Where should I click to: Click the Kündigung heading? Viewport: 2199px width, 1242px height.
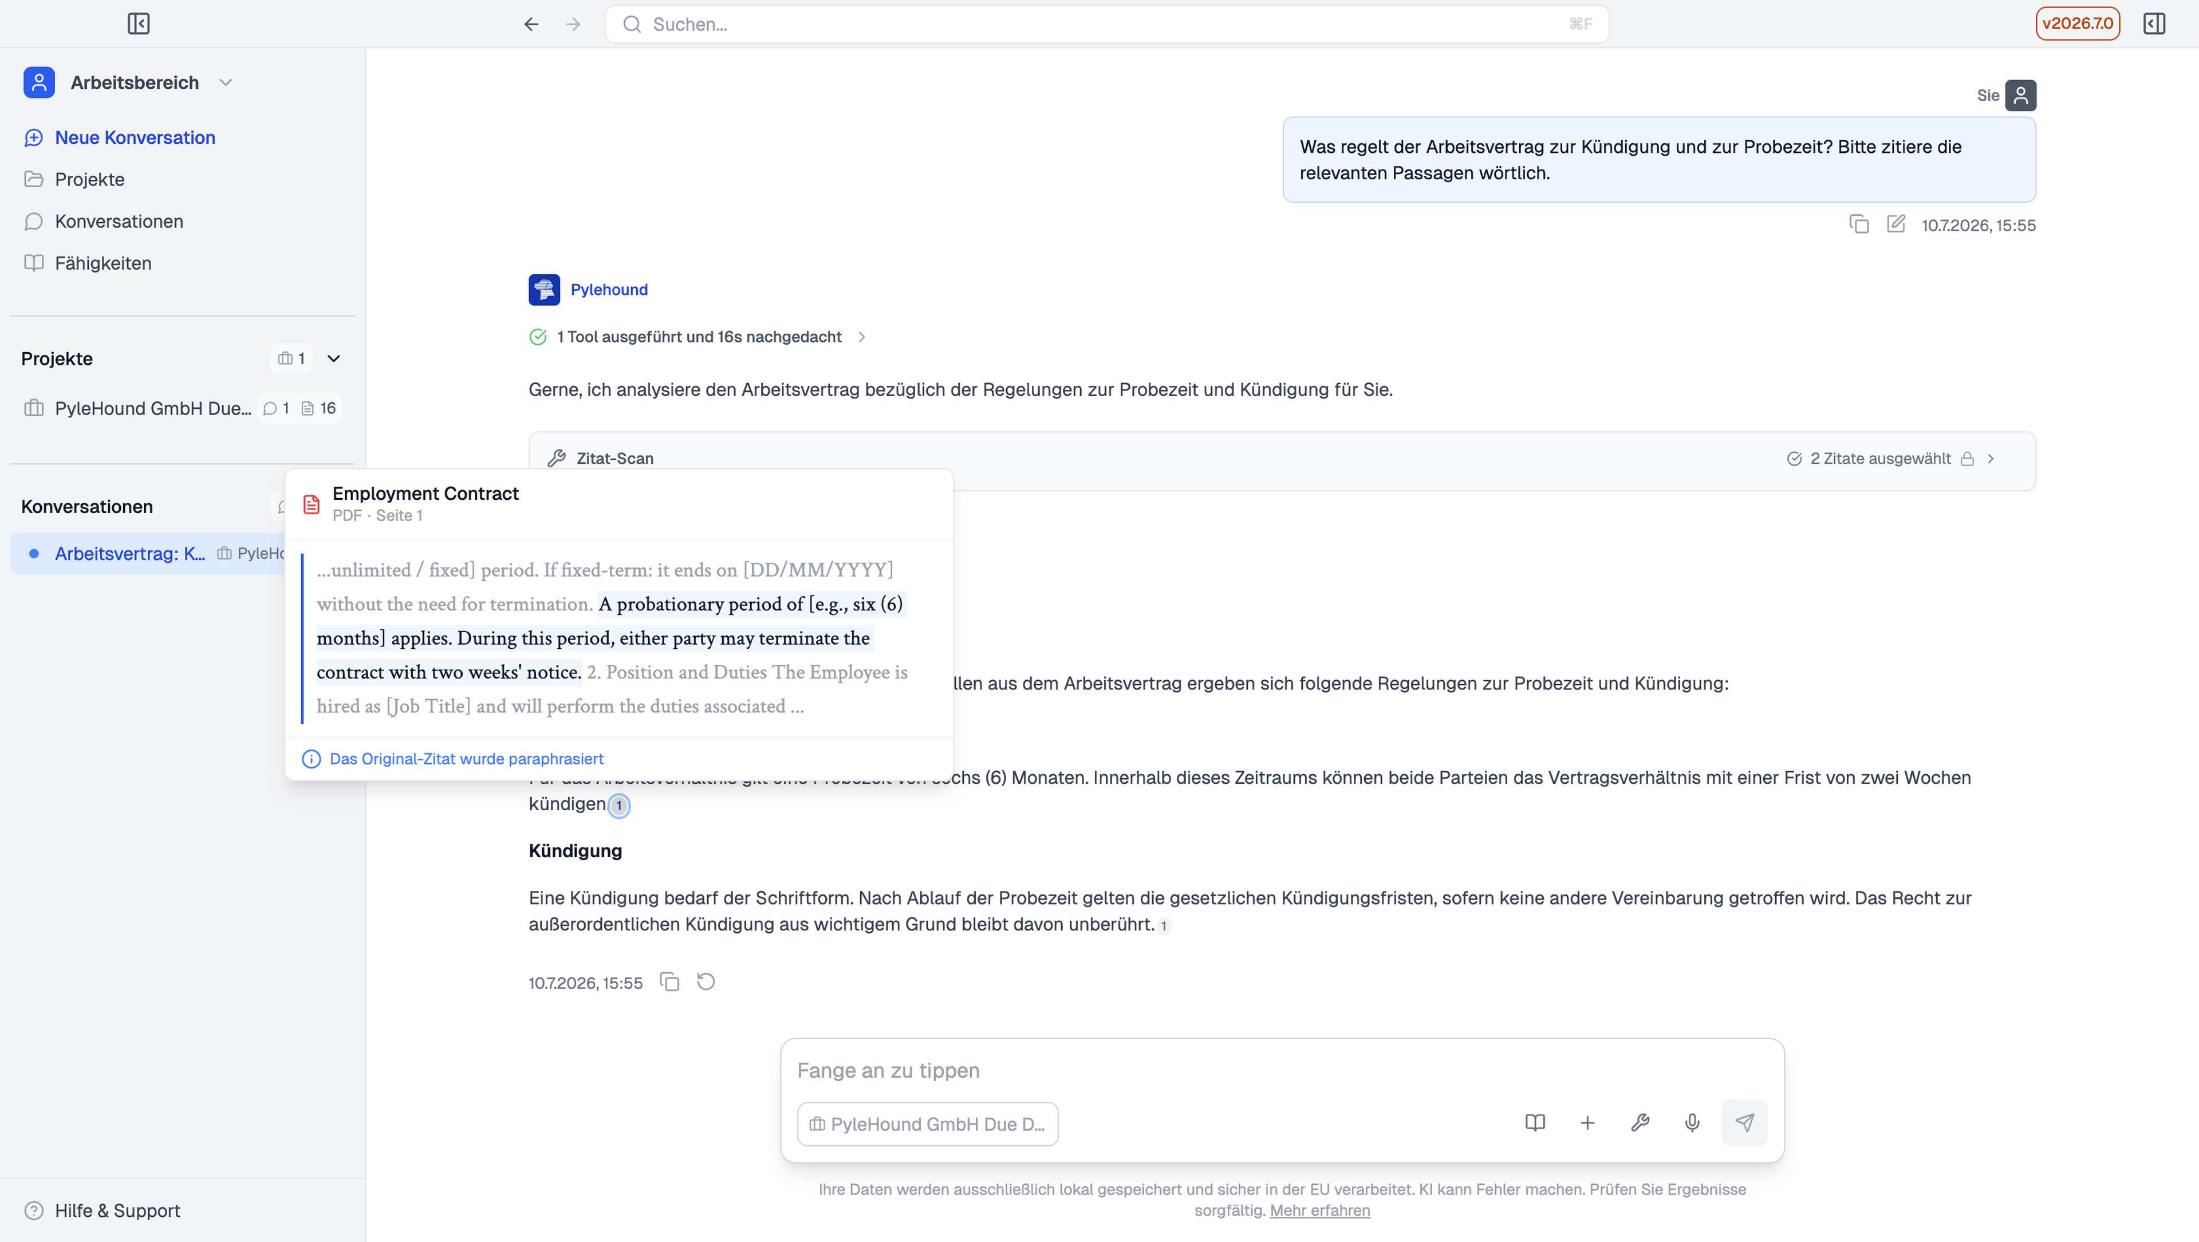576,851
